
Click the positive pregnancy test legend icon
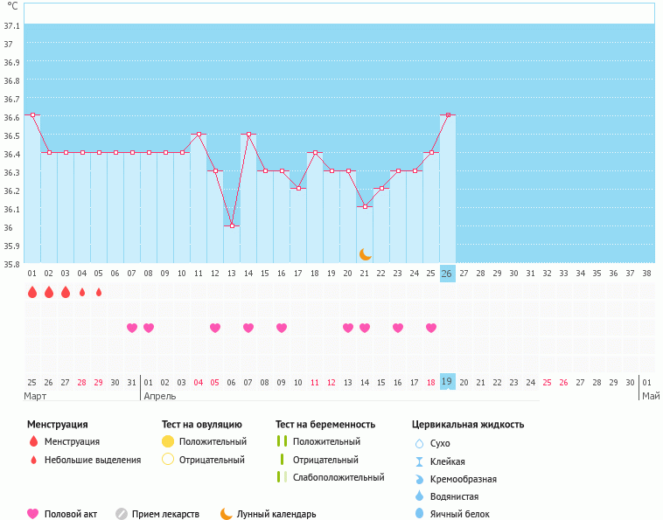click(281, 441)
